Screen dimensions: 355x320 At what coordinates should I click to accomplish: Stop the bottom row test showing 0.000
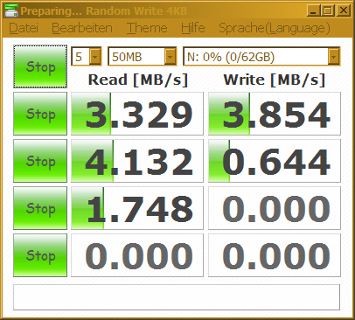click(40, 255)
